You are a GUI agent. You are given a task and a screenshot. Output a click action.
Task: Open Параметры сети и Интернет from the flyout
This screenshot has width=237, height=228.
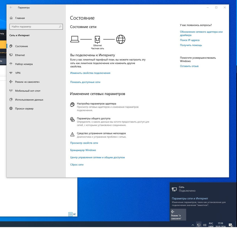[x=190, y=199]
